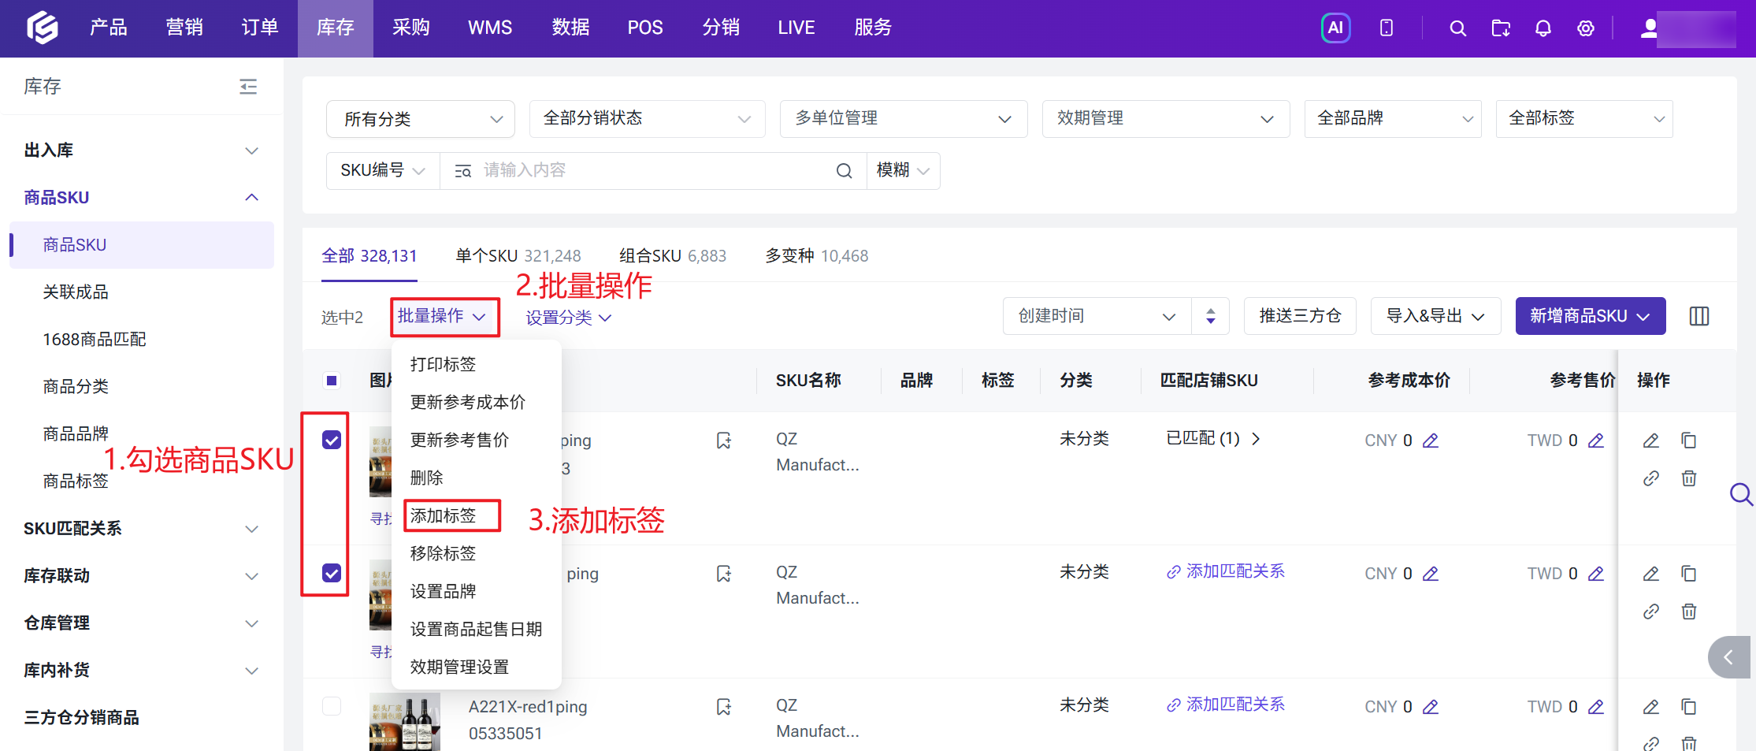Click the notification bell icon
This screenshot has width=1756, height=751.
click(1543, 28)
